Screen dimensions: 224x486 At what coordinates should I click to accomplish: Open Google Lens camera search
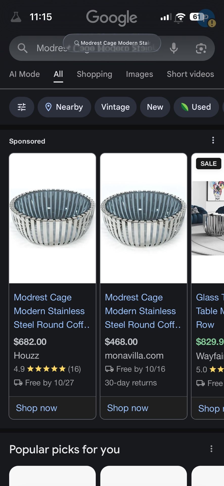201,48
